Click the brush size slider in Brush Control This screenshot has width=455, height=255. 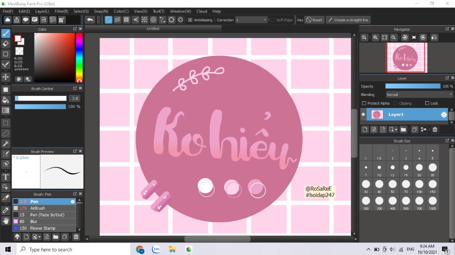click(x=40, y=98)
